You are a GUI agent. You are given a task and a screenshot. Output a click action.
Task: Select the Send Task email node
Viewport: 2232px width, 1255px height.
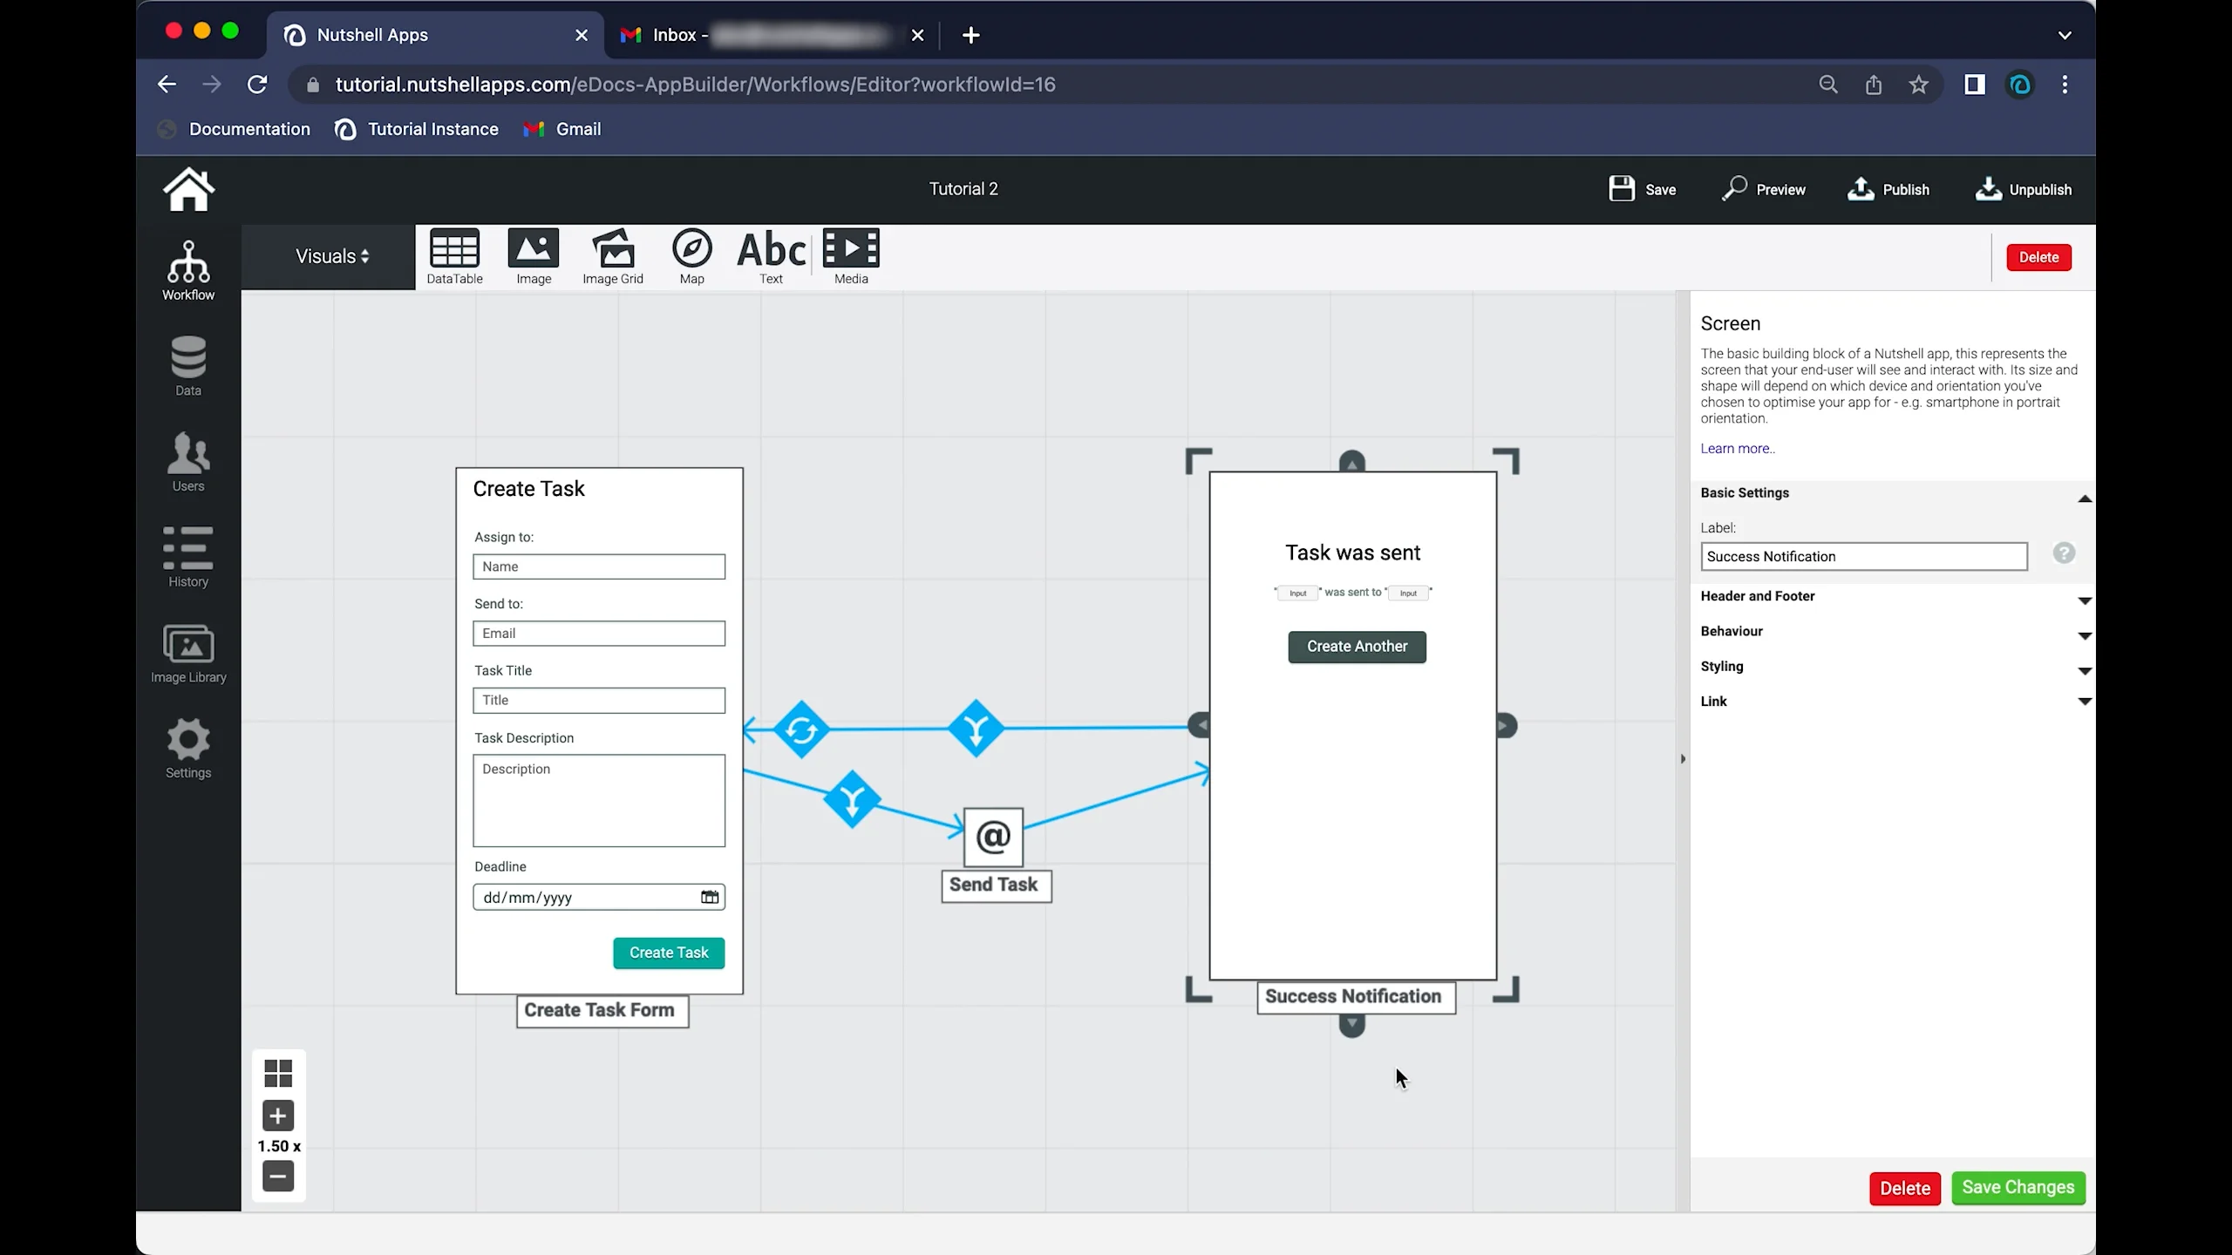click(x=994, y=837)
